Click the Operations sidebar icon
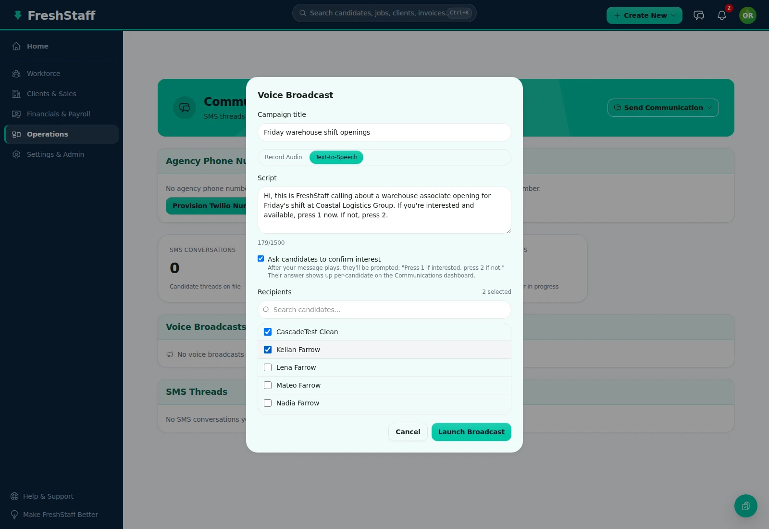The image size is (769, 529). pyautogui.click(x=16, y=134)
